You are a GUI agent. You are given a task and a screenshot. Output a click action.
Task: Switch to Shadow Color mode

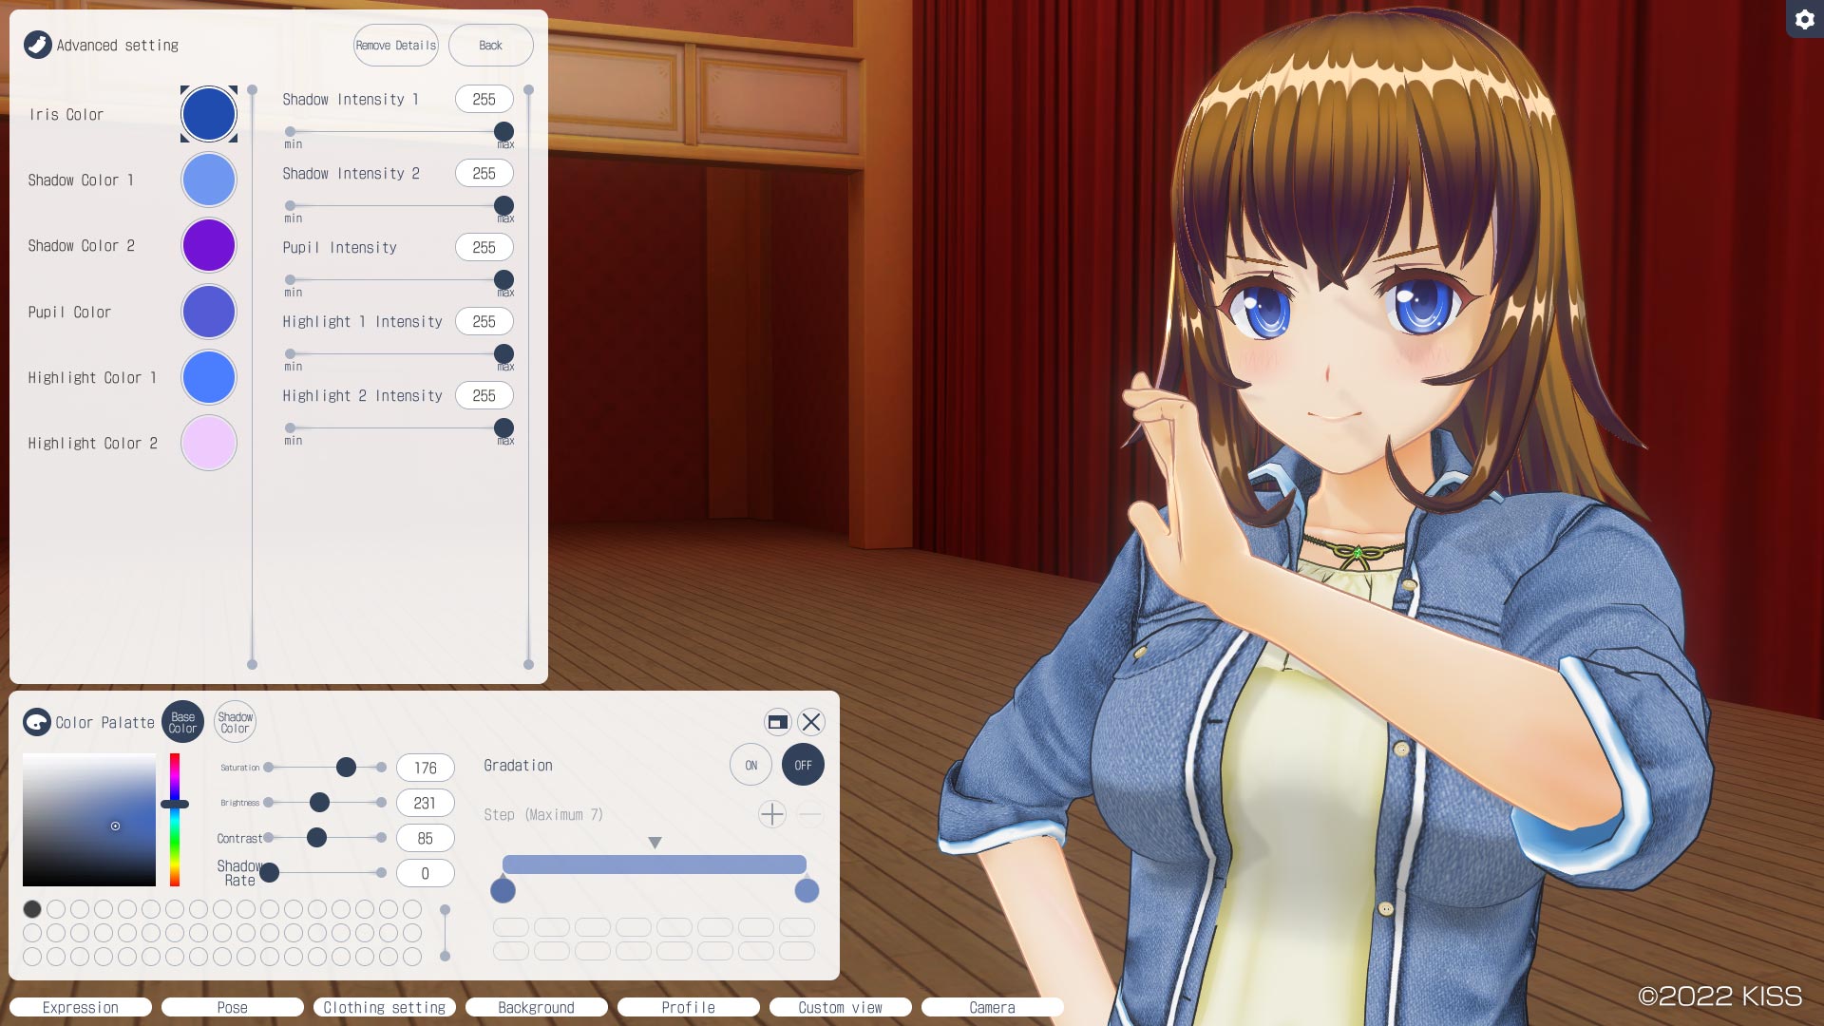235,722
